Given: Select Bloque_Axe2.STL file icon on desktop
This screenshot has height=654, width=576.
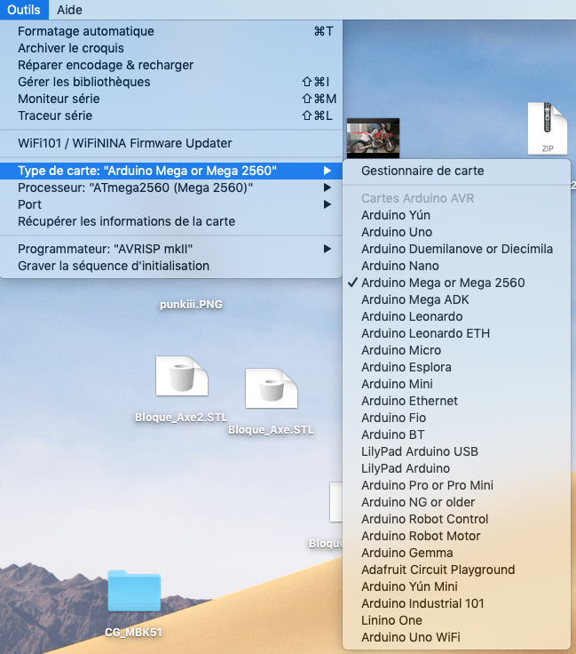Looking at the screenshot, I should 182,376.
